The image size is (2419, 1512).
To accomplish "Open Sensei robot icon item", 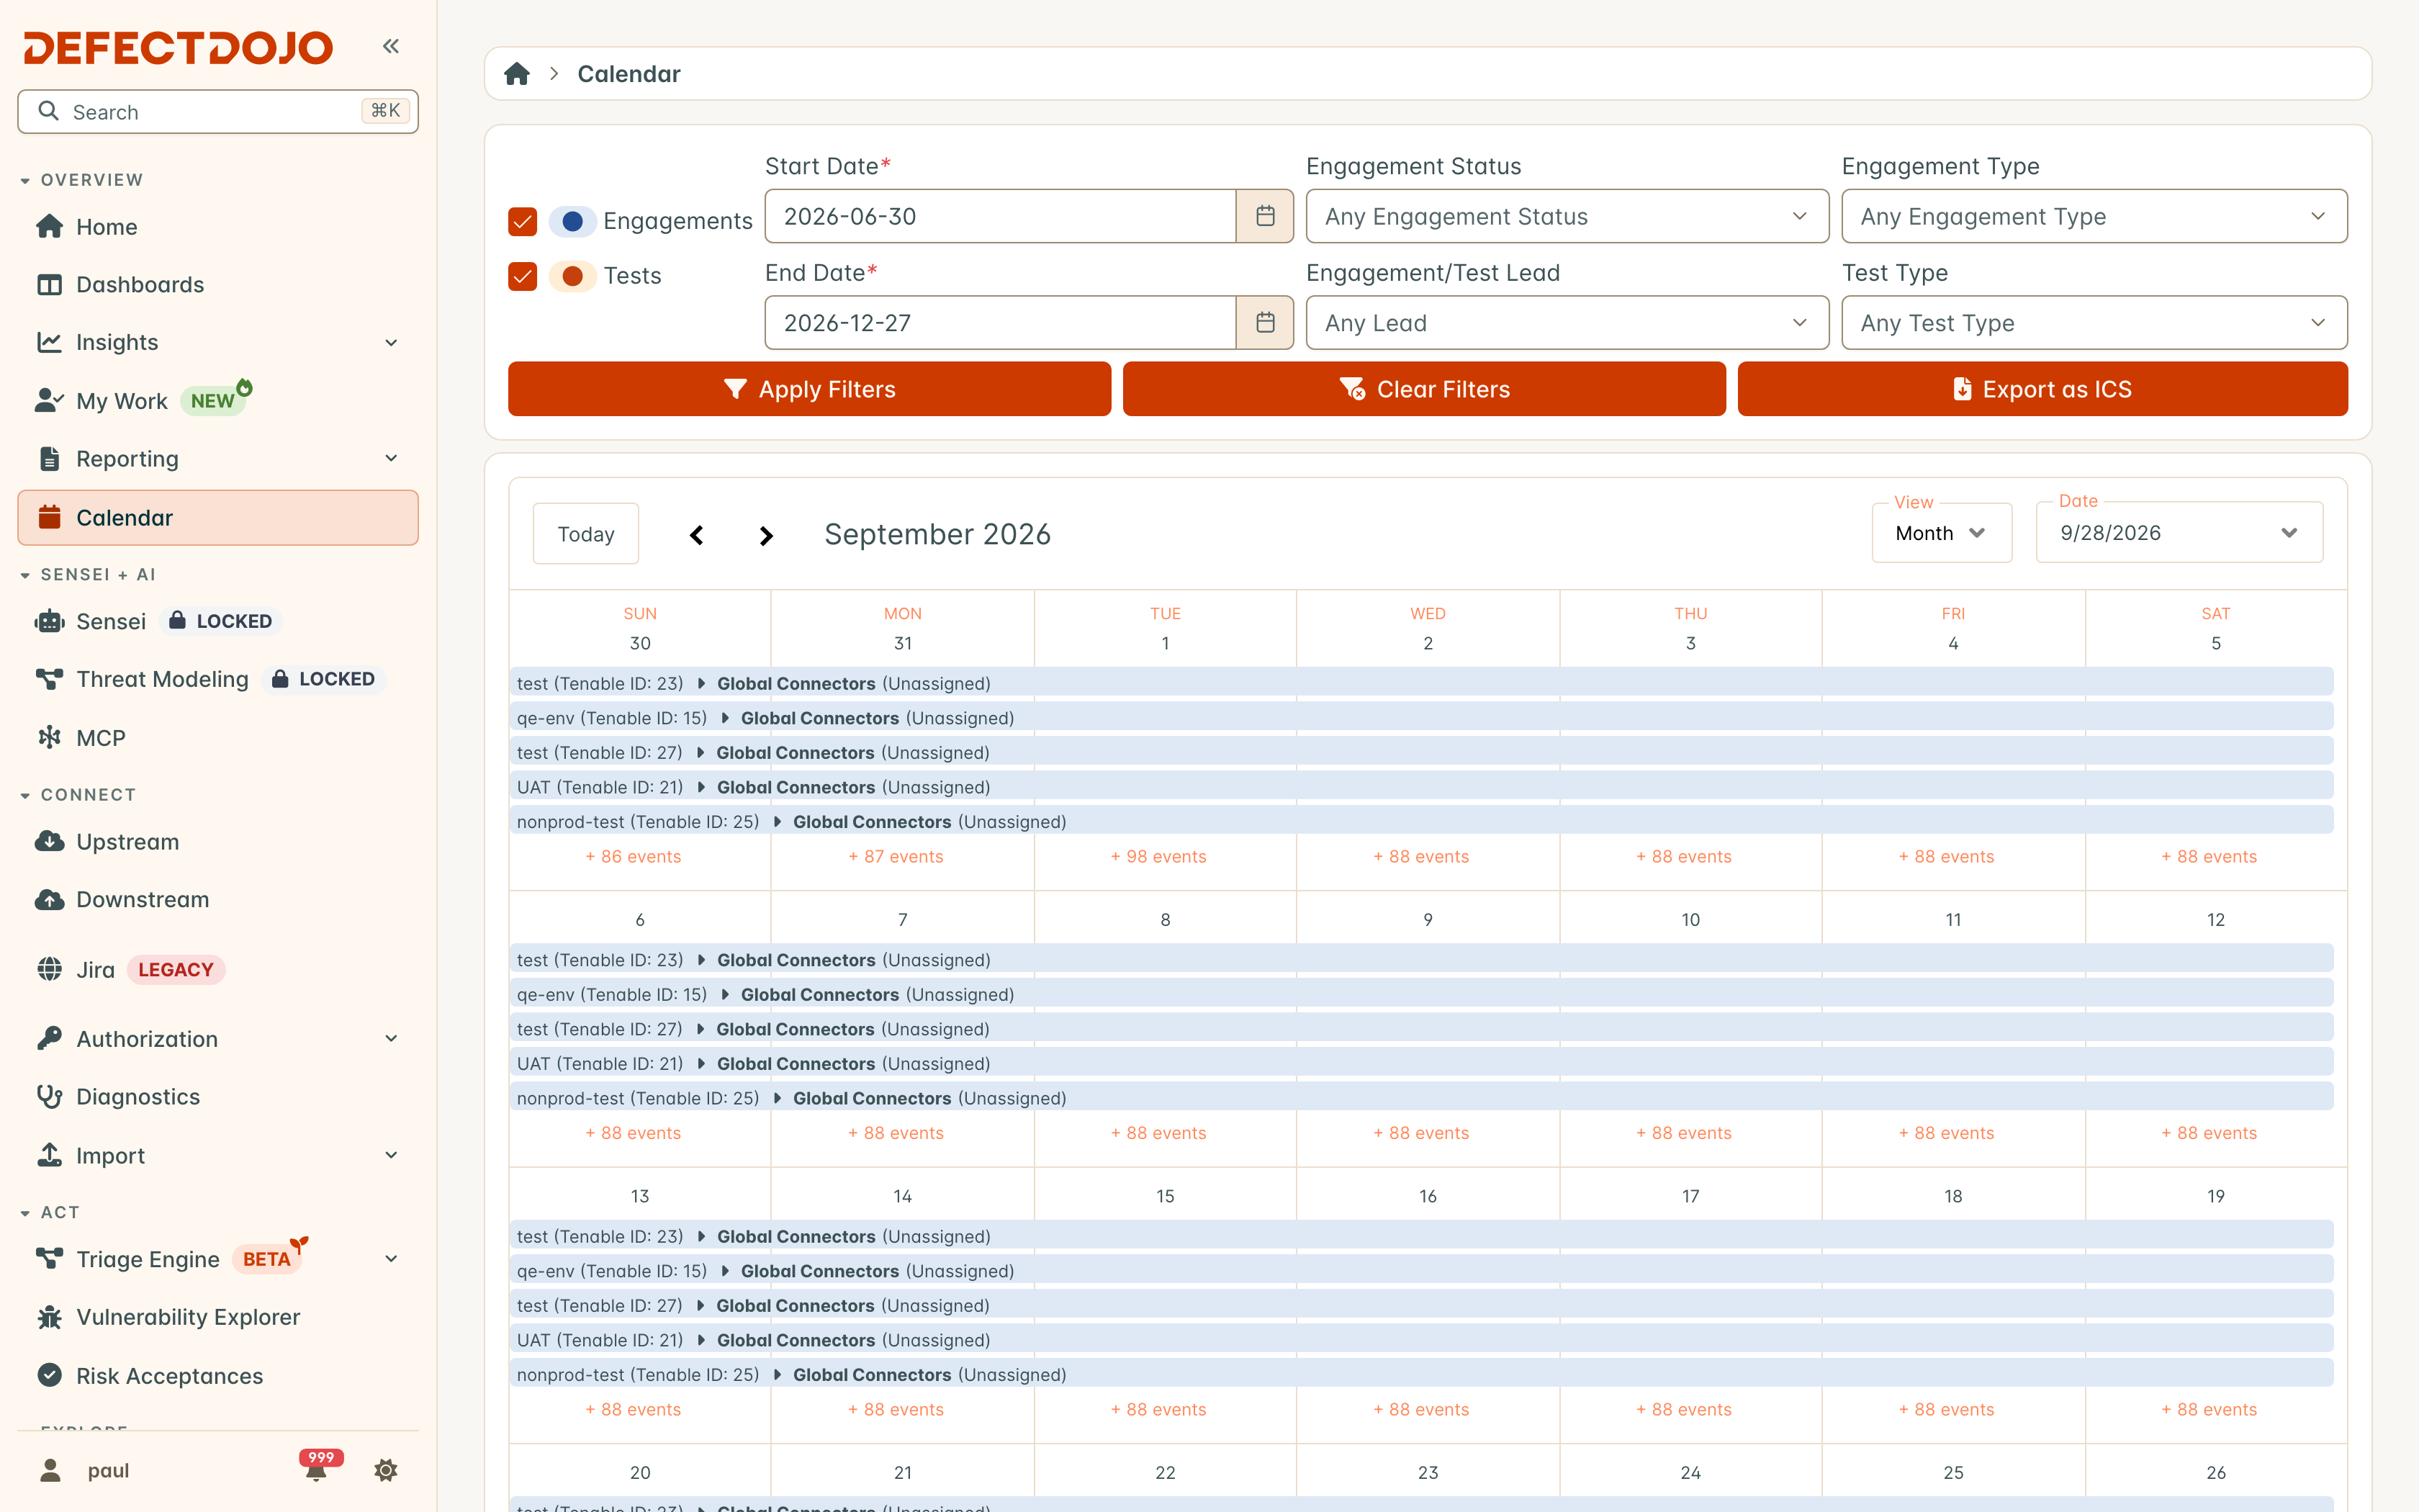I will click(50, 621).
